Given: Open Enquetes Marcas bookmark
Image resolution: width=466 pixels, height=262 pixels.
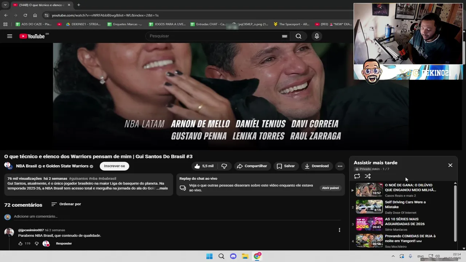Looking at the screenshot, I should click(125, 24).
